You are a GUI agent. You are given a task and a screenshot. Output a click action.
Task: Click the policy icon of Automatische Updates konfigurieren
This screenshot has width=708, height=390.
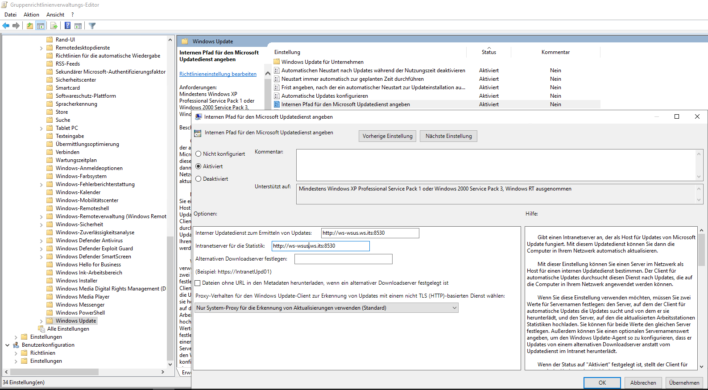point(277,96)
